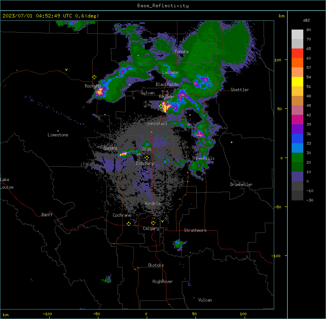Click the magenta 39 dBZ legend swatch
Image resolution: width=326 pixels, height=319 pixels.
(x=297, y=120)
